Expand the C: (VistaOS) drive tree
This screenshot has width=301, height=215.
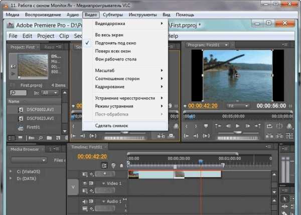click(x=12, y=172)
